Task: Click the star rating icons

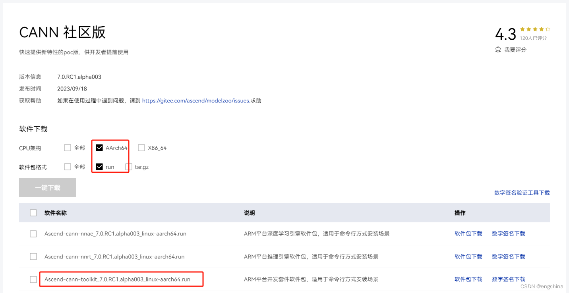Action: (535, 29)
